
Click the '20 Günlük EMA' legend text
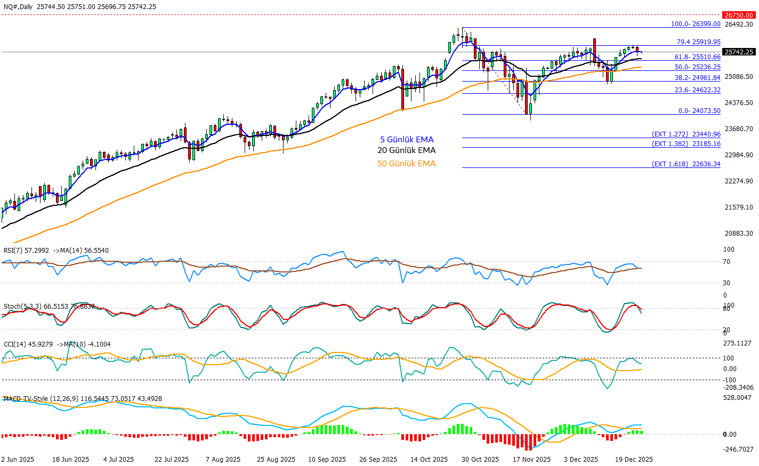406,150
